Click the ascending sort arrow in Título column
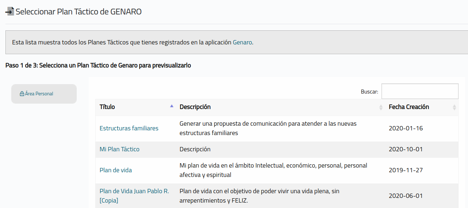 [172, 106]
